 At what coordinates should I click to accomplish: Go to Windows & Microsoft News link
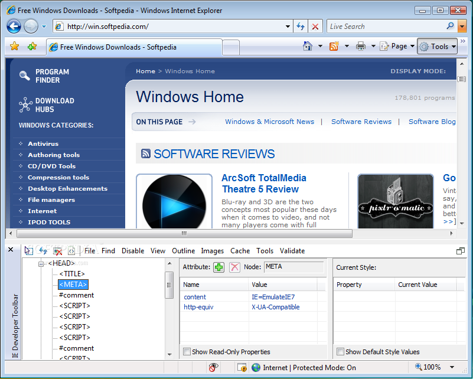pyautogui.click(x=269, y=122)
